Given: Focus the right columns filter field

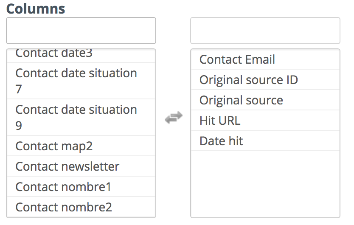Looking at the screenshot, I should click(x=265, y=31).
